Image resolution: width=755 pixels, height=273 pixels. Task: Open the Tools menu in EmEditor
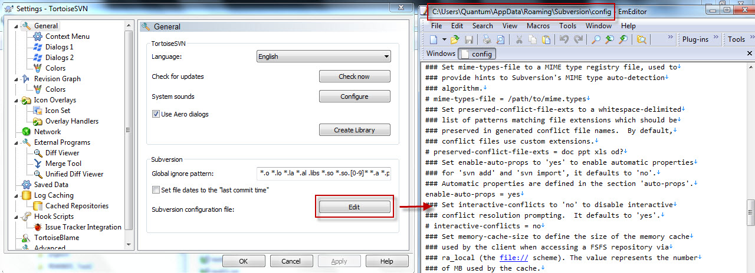[568, 26]
